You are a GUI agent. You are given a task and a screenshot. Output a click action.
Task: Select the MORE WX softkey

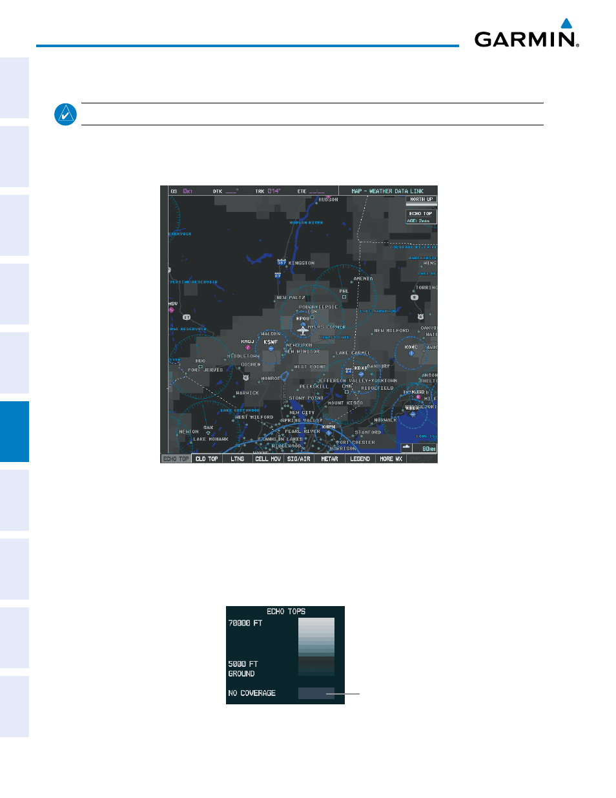[x=391, y=459]
